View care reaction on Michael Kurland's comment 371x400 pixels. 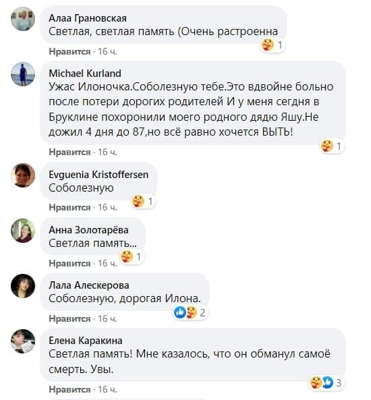pos(326,146)
